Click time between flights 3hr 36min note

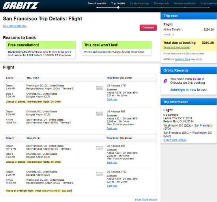point(34,162)
